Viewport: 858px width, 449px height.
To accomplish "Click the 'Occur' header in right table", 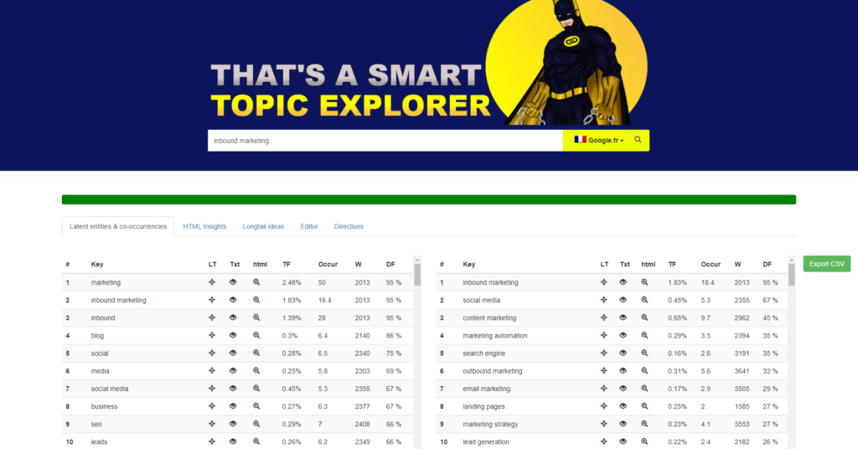I will pos(711,264).
